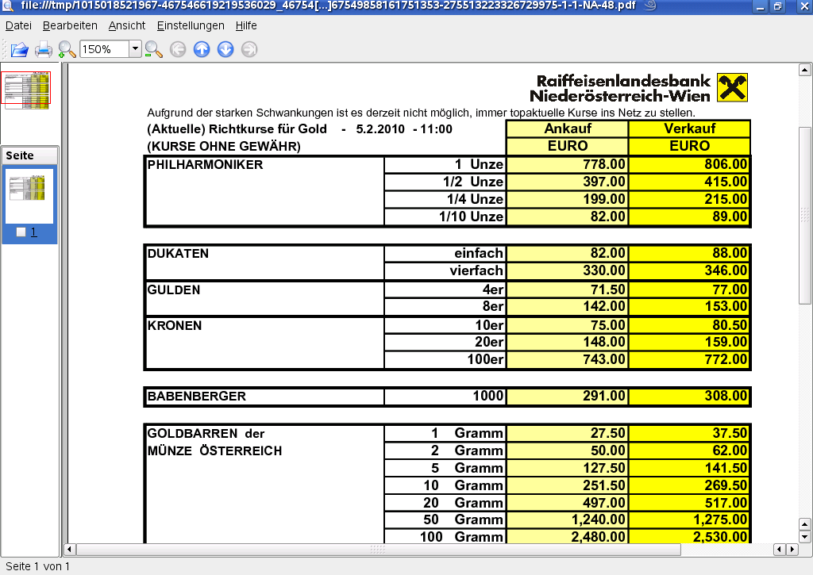Click the vertical scrollbar up arrow
Viewport: 813px width, 575px height.
(x=804, y=71)
